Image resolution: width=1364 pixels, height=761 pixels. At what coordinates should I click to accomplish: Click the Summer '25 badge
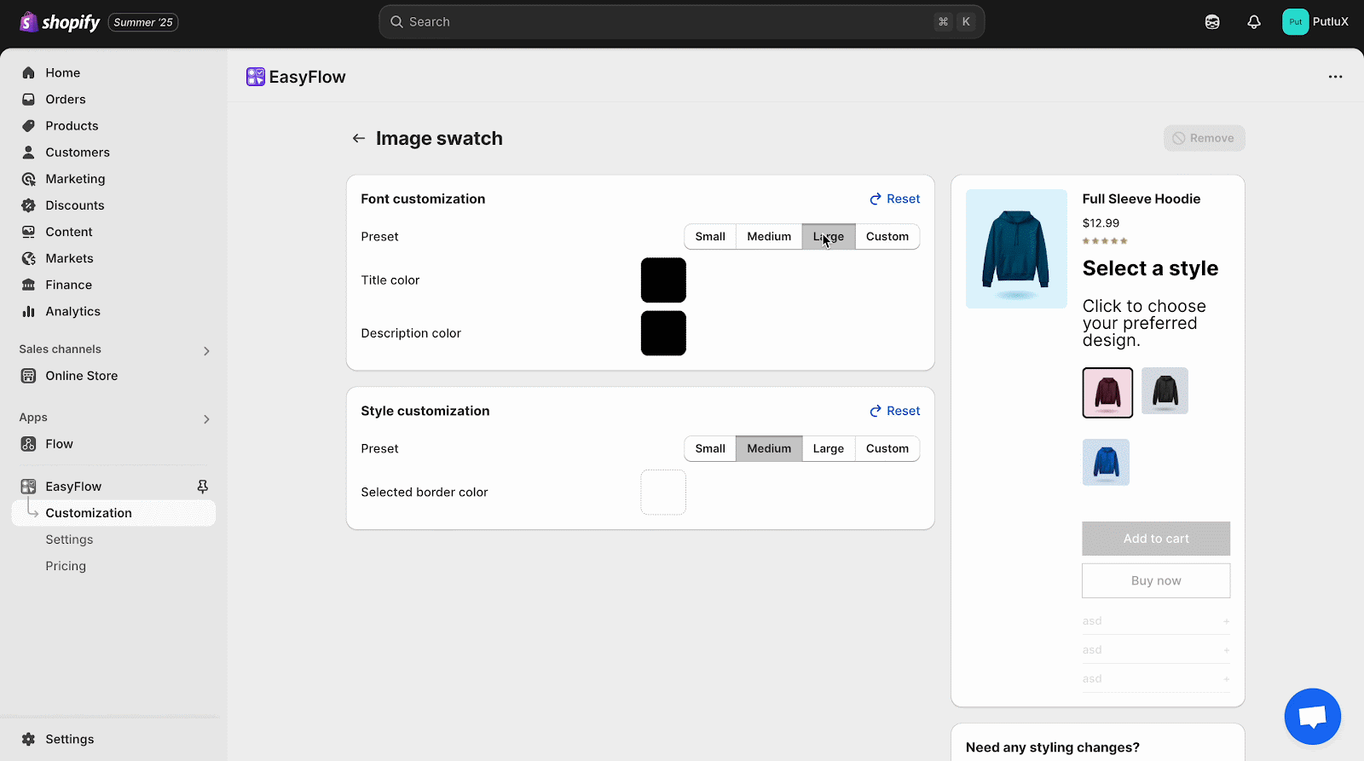coord(143,22)
